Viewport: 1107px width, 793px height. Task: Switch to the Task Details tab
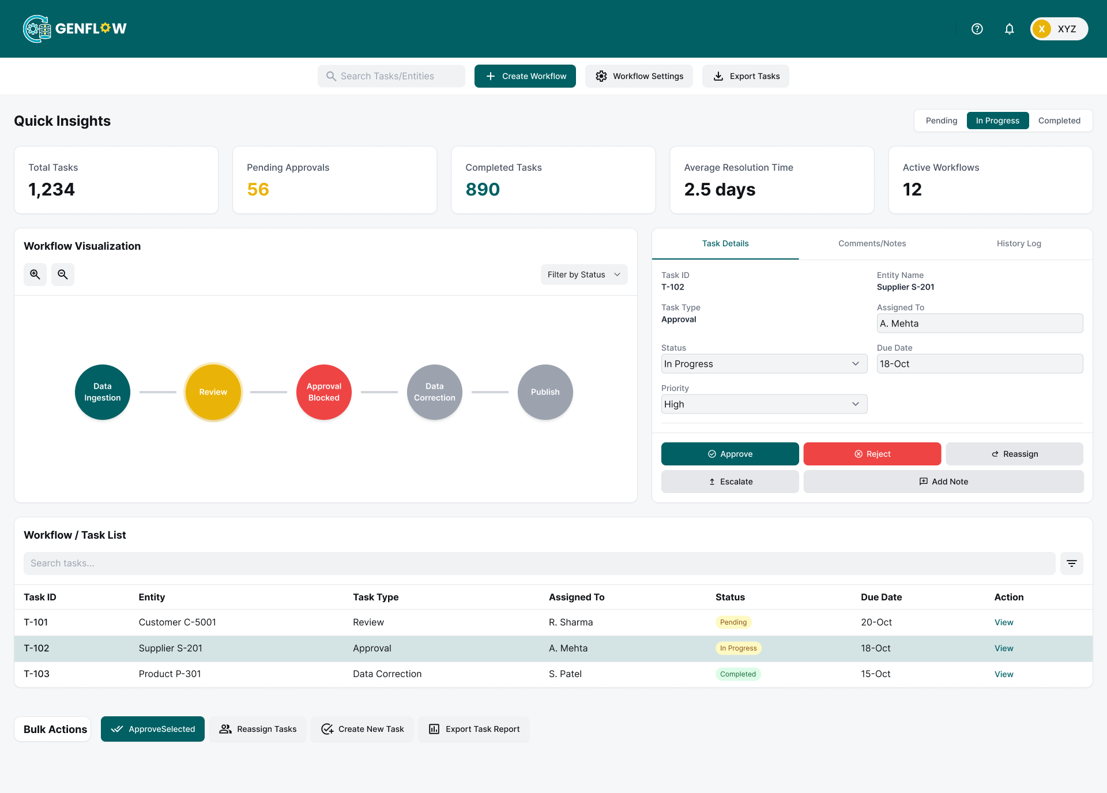[725, 243]
